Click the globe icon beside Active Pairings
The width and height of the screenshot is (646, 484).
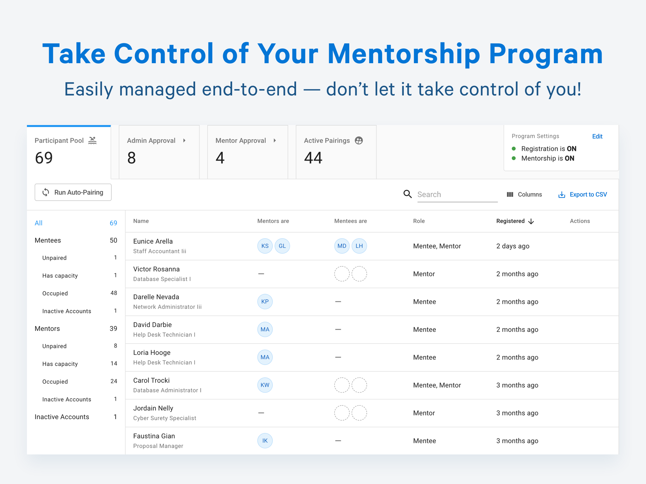tap(358, 141)
